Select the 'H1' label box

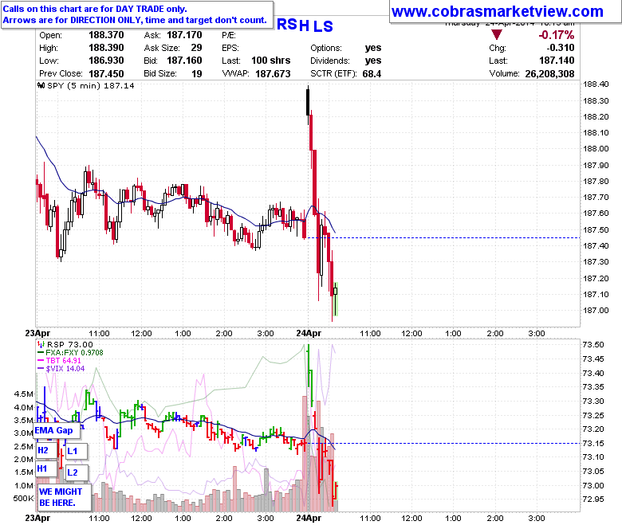(x=46, y=468)
